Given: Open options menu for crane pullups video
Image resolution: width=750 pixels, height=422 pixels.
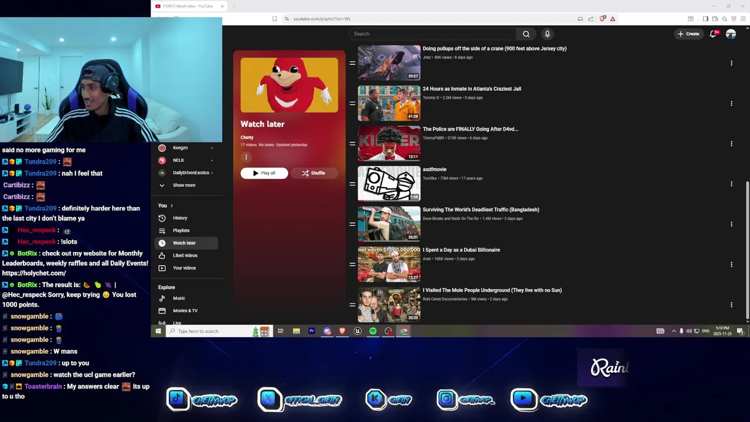Looking at the screenshot, I should pyautogui.click(x=731, y=63).
